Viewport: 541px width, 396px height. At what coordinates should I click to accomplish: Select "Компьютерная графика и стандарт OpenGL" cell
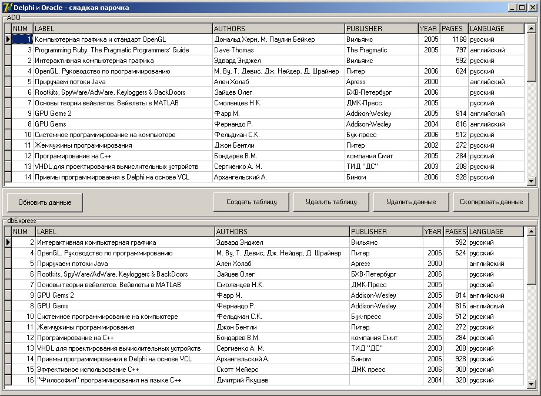pos(123,39)
